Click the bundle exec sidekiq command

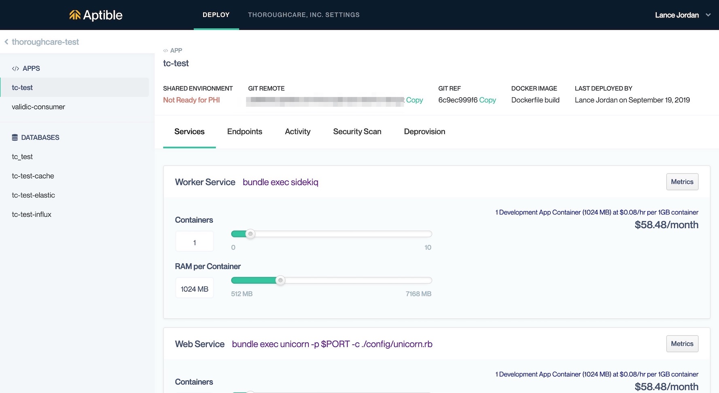click(280, 182)
